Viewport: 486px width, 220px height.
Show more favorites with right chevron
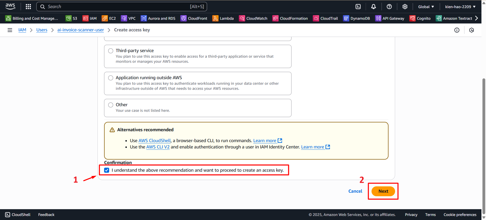click(476, 18)
